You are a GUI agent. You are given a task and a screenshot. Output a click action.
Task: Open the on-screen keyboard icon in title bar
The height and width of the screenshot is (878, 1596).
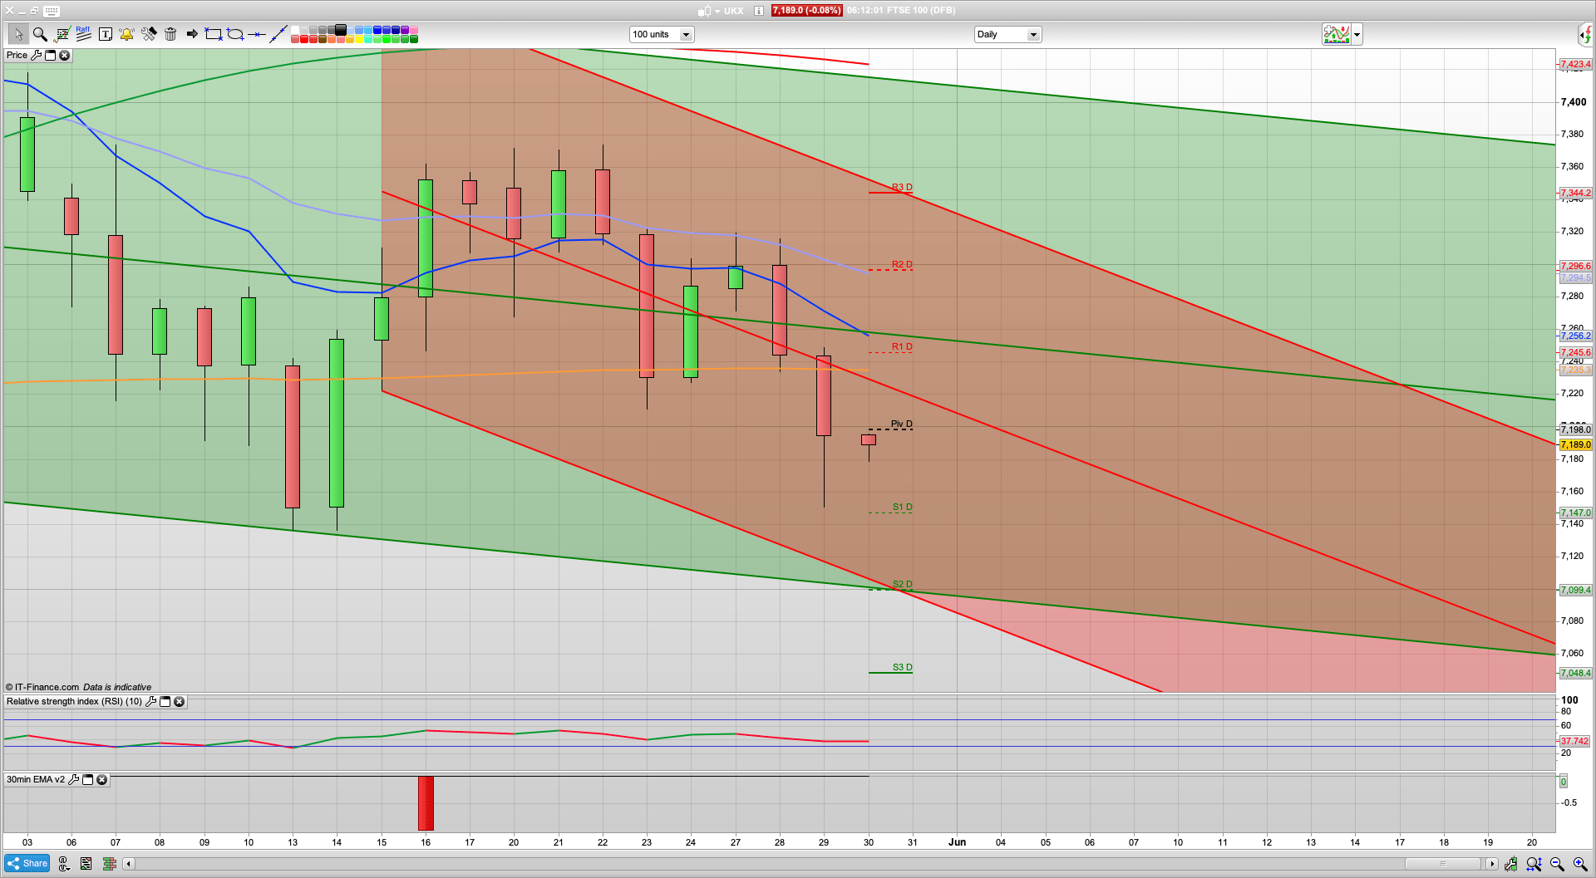click(52, 11)
